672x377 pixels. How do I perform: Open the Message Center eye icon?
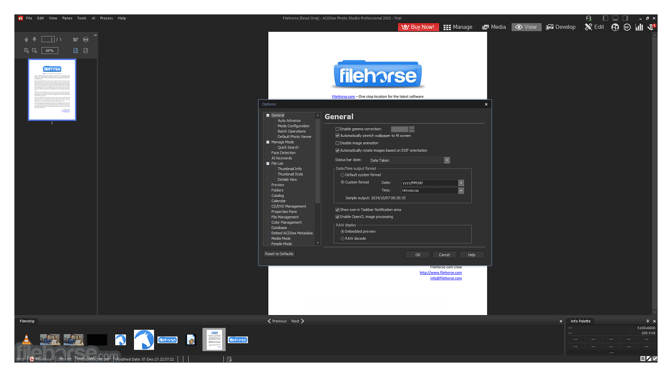click(x=651, y=27)
